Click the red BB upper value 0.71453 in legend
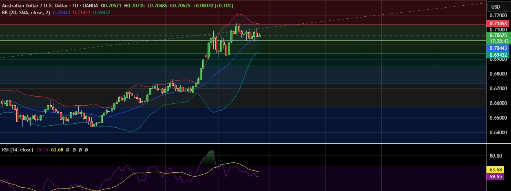Screen dimensions: 511x191 92,13
